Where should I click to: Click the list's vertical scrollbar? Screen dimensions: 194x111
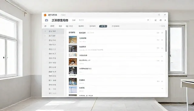tap(166, 41)
